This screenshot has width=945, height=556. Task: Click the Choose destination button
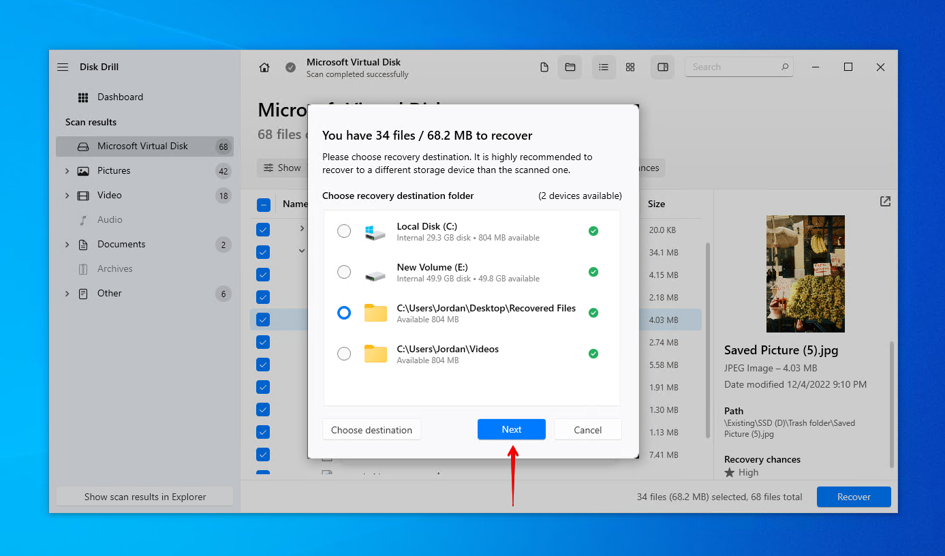coord(371,430)
